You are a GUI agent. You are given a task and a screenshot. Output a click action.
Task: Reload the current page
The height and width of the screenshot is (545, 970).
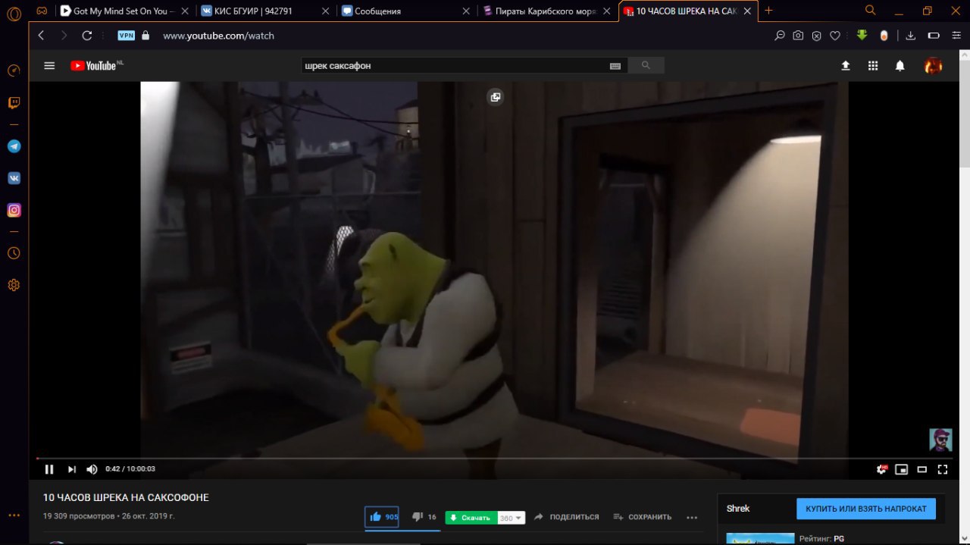[87, 36]
